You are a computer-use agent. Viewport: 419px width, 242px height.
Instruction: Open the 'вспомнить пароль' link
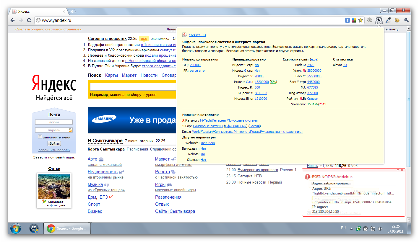tap(54, 150)
